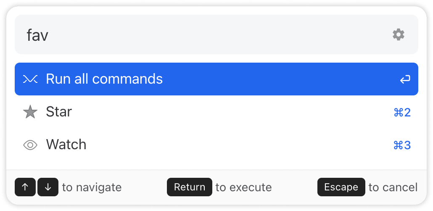Click the down arrow key hint
433x211 pixels.
click(48, 187)
